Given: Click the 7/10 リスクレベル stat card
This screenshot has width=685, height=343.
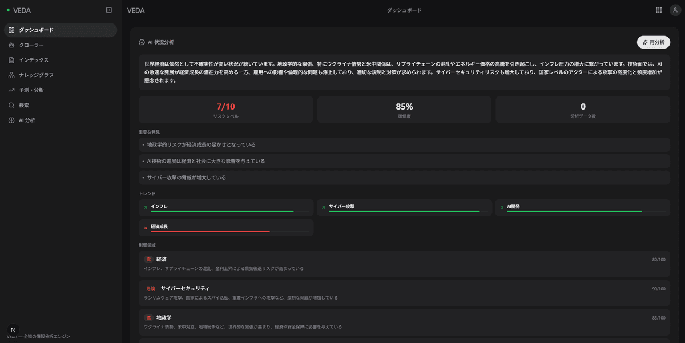Looking at the screenshot, I should pyautogui.click(x=225, y=110).
